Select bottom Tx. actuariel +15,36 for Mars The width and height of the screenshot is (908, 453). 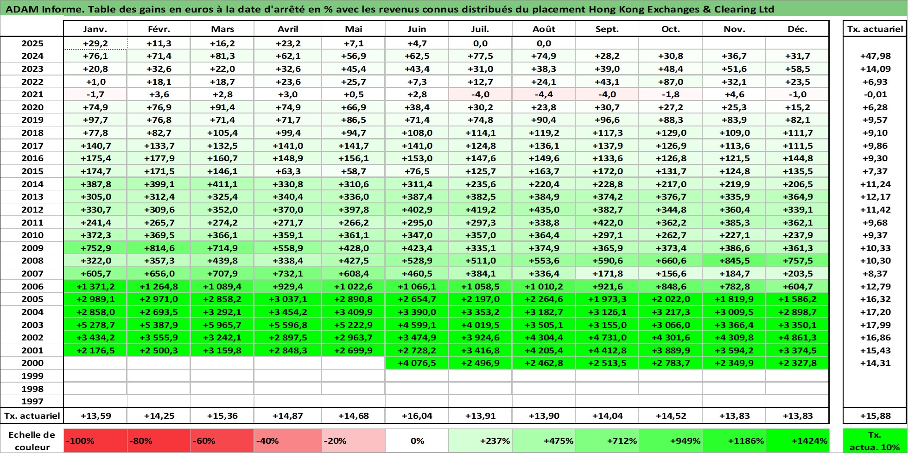click(222, 416)
